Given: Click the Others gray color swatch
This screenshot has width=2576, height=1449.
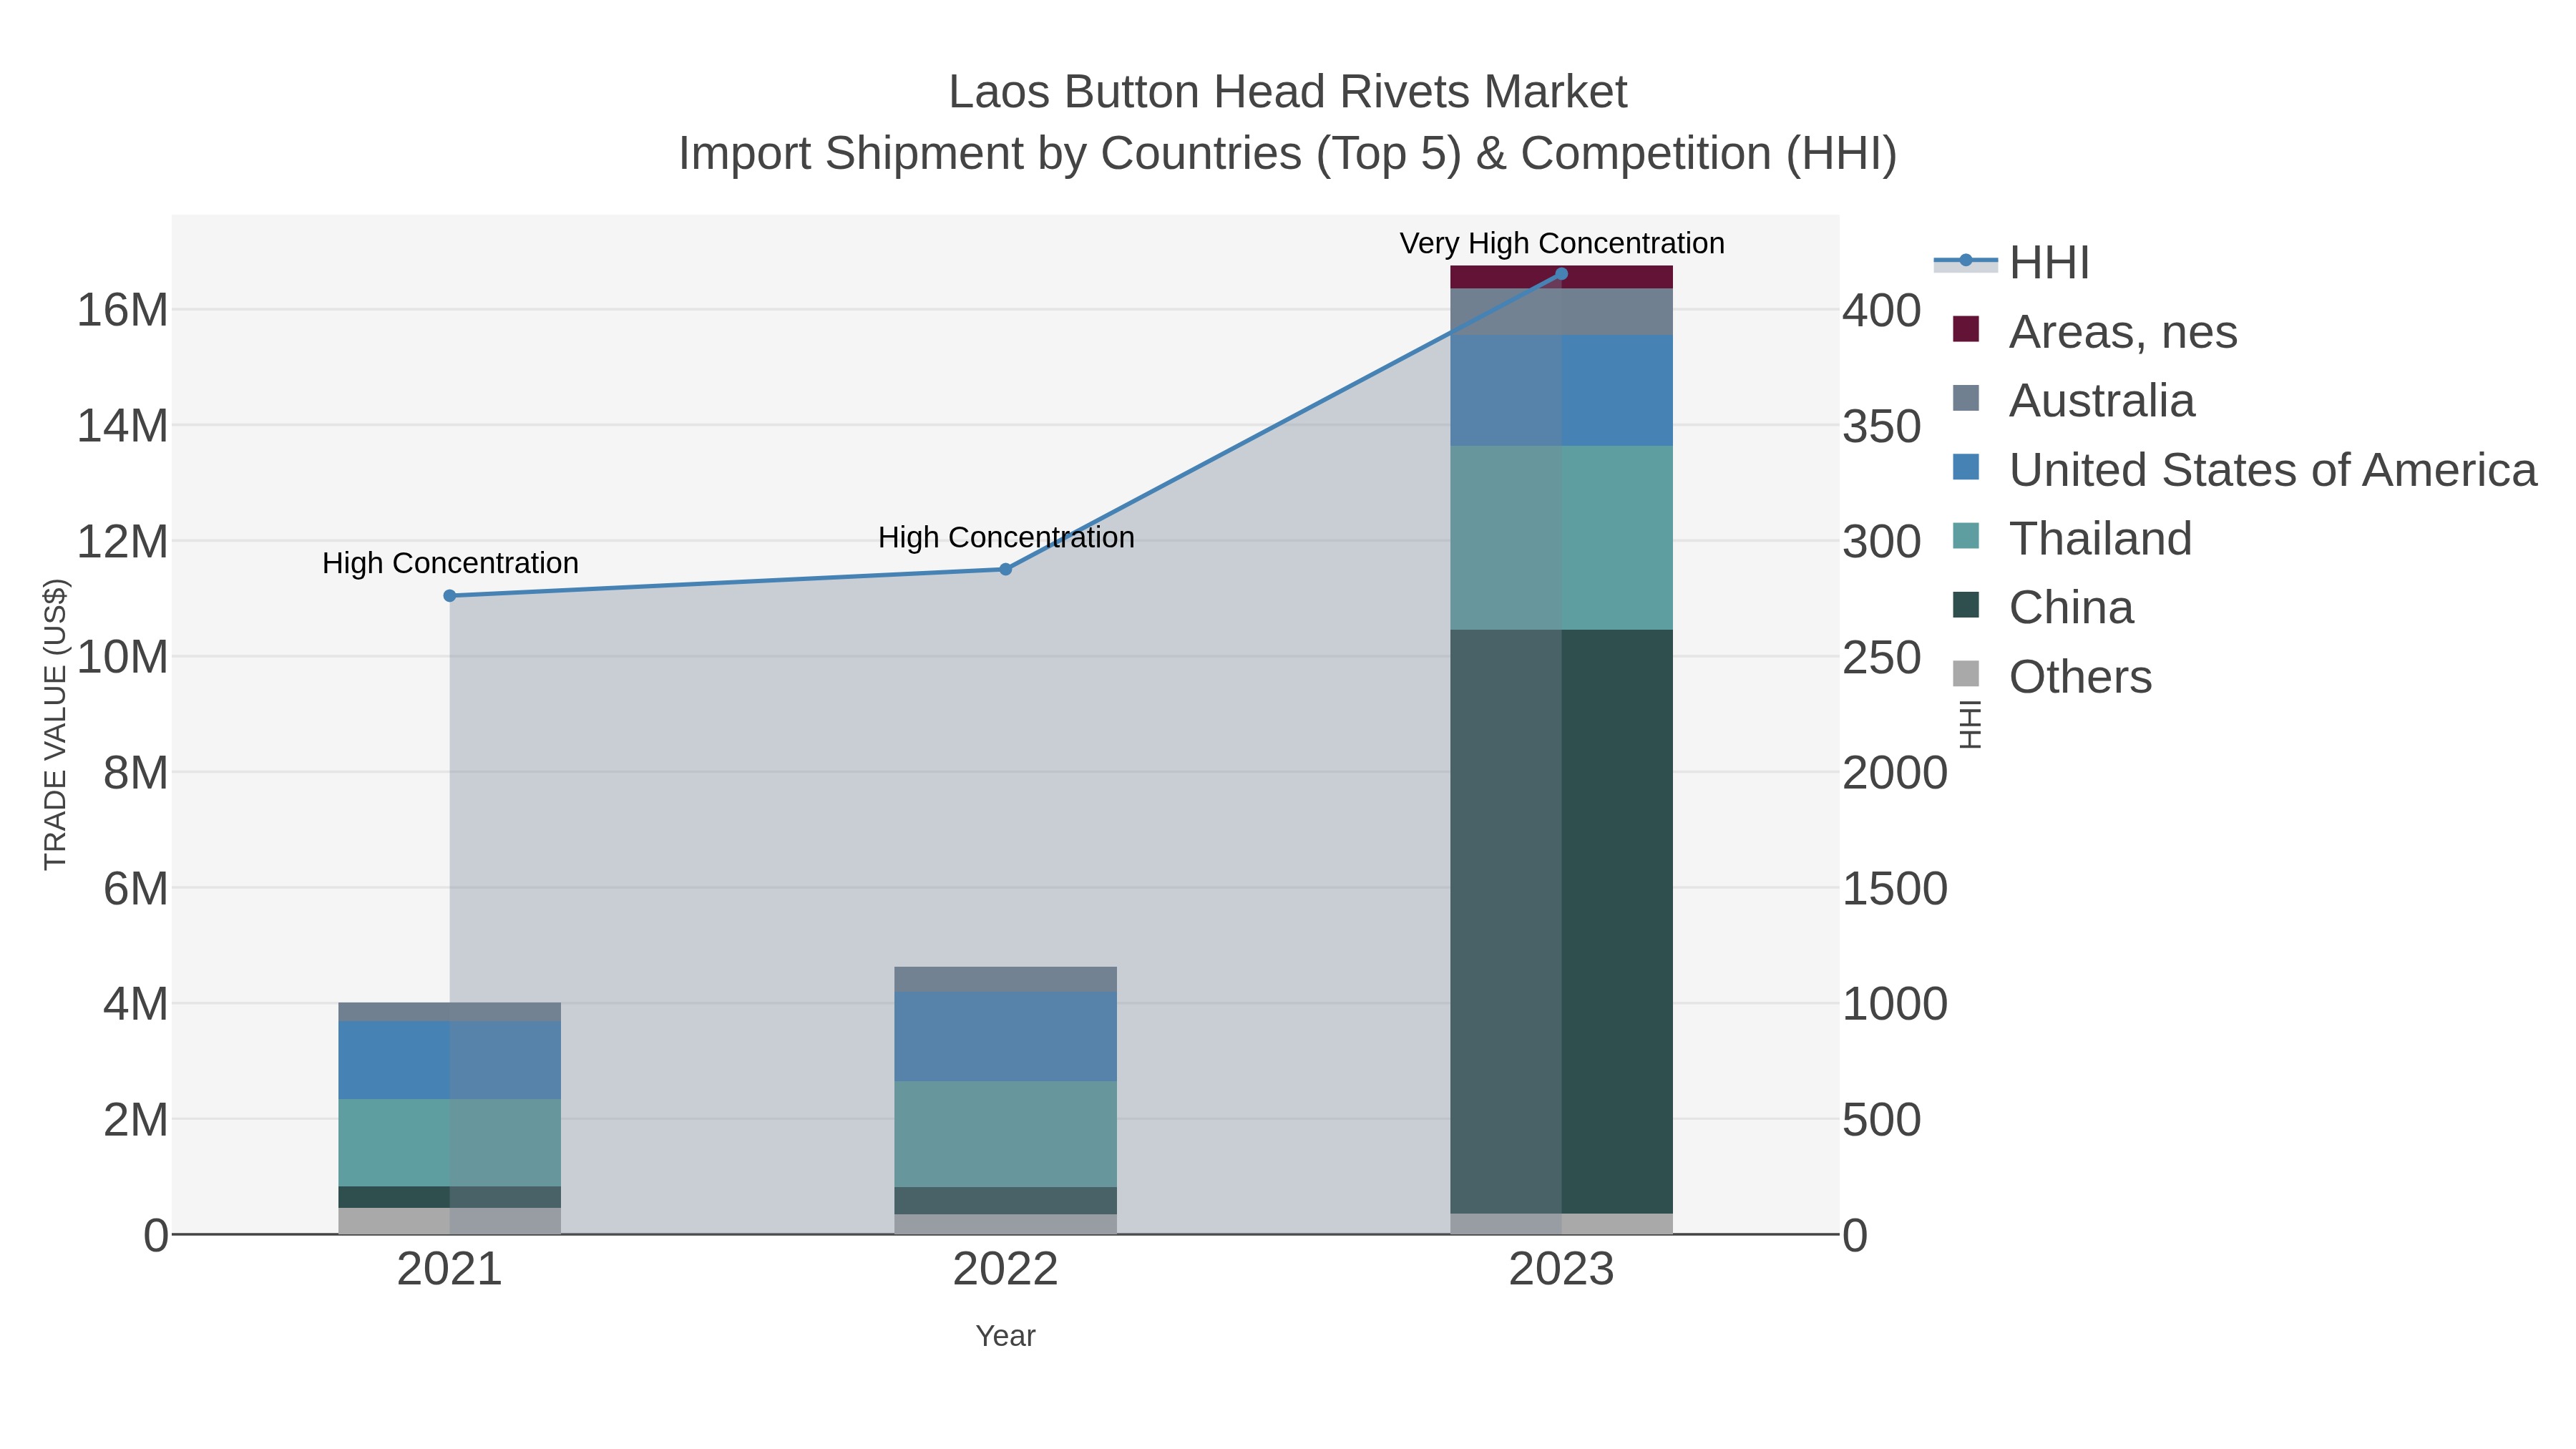Looking at the screenshot, I should click(x=1966, y=674).
